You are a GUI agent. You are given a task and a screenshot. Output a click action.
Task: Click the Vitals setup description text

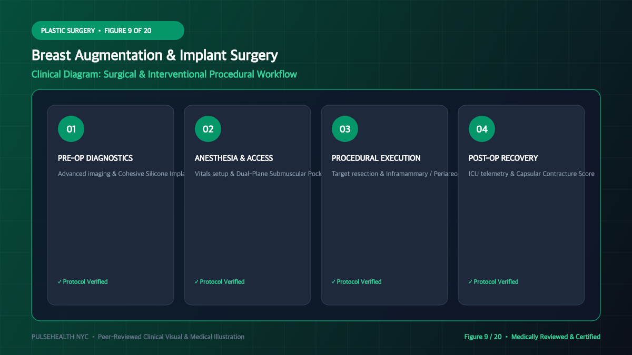258,174
